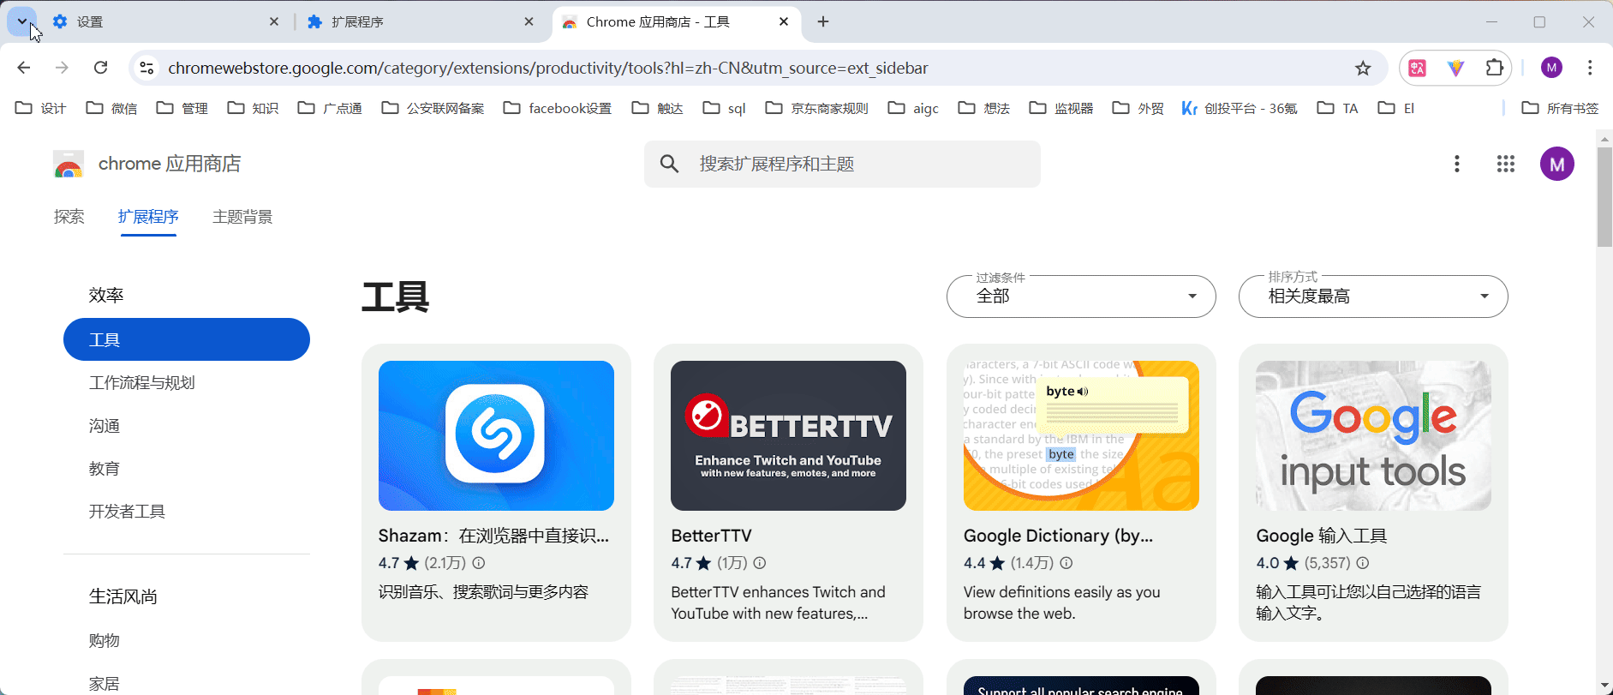The image size is (1613, 695).
Task: Go forward with the forward arrow
Action: pyautogui.click(x=62, y=68)
